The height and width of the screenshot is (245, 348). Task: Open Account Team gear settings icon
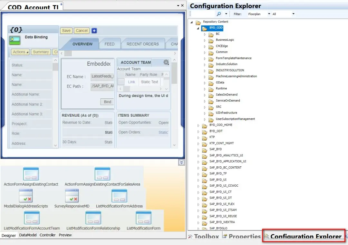click(x=166, y=62)
